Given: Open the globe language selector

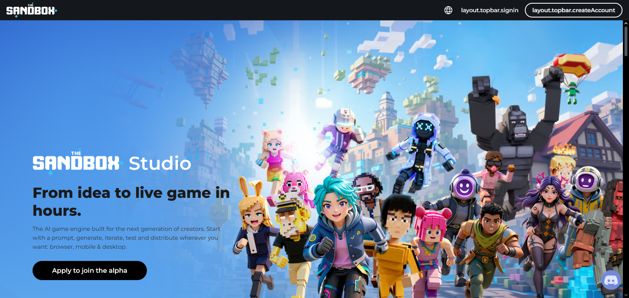Looking at the screenshot, I should point(448,10).
